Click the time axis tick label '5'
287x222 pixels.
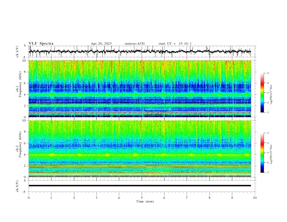click(x=142, y=198)
